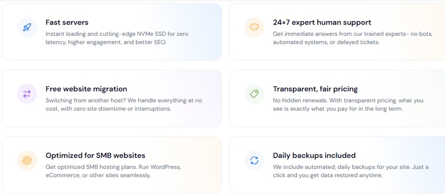The height and width of the screenshot is (196, 445).
Task: Click the text about immediate answers from experts
Action: (353, 38)
